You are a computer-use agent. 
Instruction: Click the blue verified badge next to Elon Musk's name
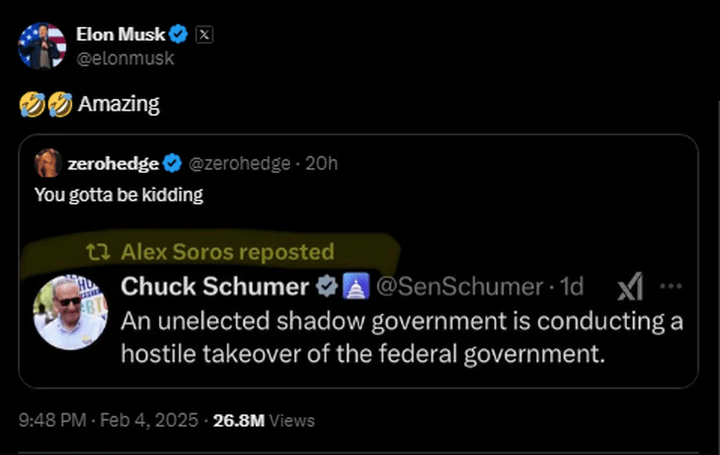coord(180,34)
